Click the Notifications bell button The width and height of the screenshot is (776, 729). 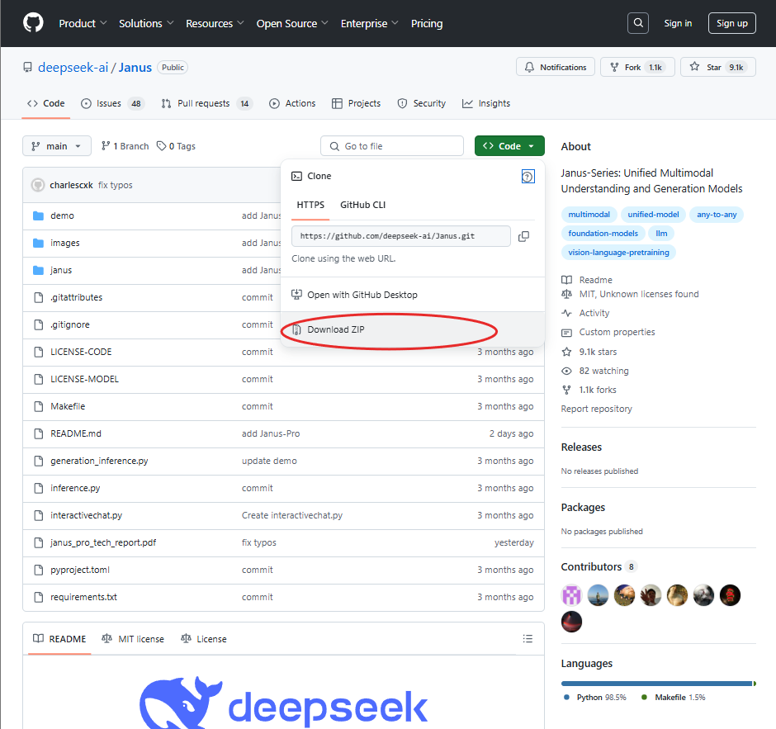556,68
